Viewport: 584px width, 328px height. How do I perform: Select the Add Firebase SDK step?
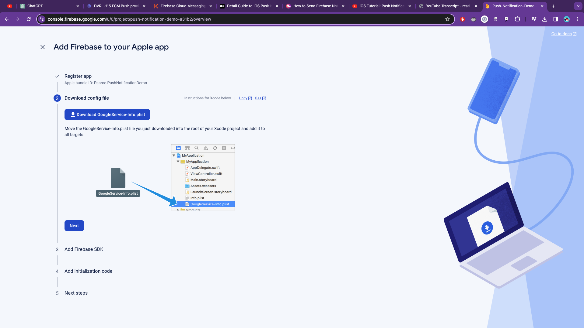(84, 249)
